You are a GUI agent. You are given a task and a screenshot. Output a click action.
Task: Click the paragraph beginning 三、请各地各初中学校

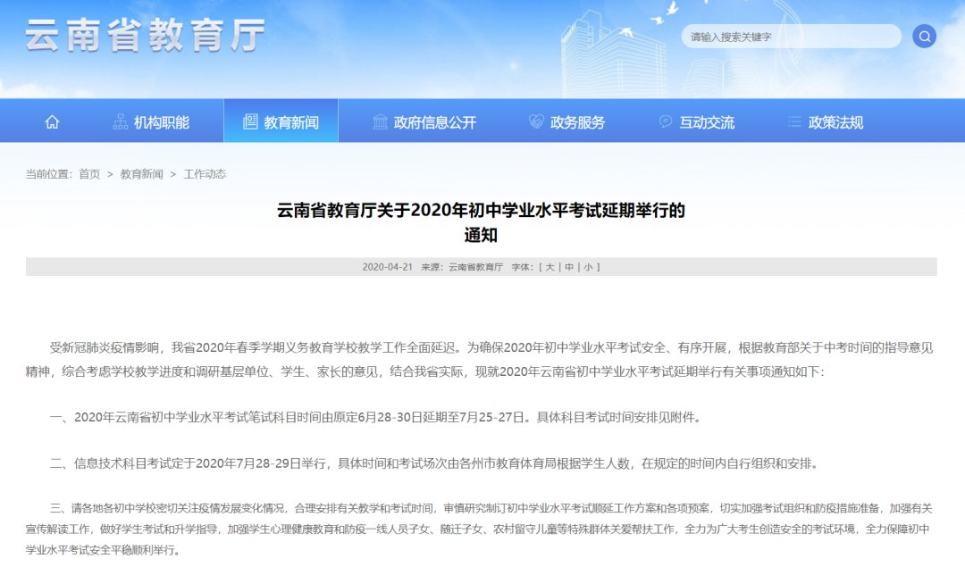pos(480,529)
